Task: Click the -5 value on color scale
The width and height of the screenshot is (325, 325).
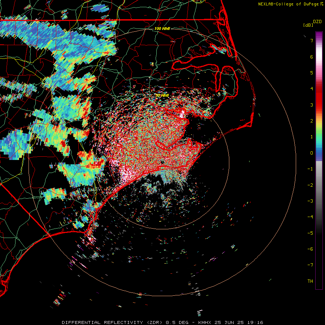Action: 310,233
